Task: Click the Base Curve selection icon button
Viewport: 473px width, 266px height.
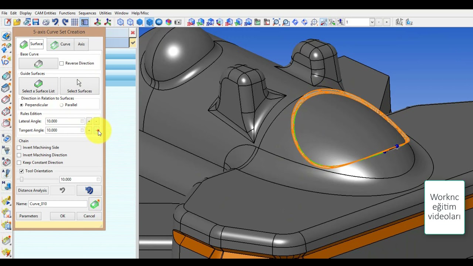Action: point(38,64)
